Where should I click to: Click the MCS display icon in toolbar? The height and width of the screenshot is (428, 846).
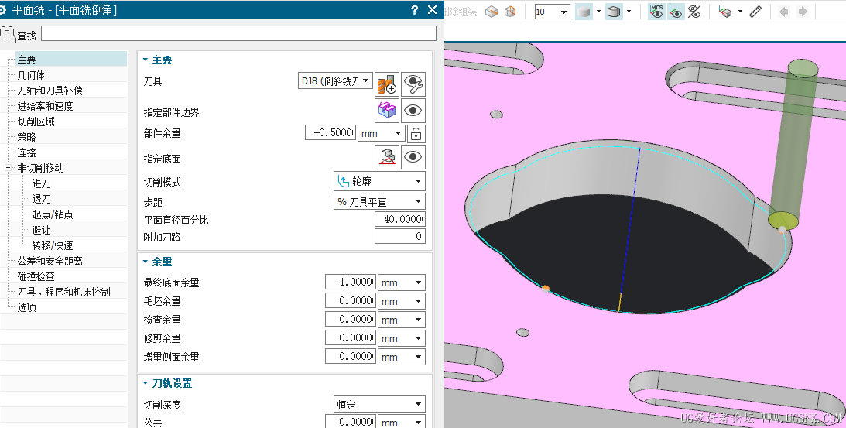(x=656, y=12)
